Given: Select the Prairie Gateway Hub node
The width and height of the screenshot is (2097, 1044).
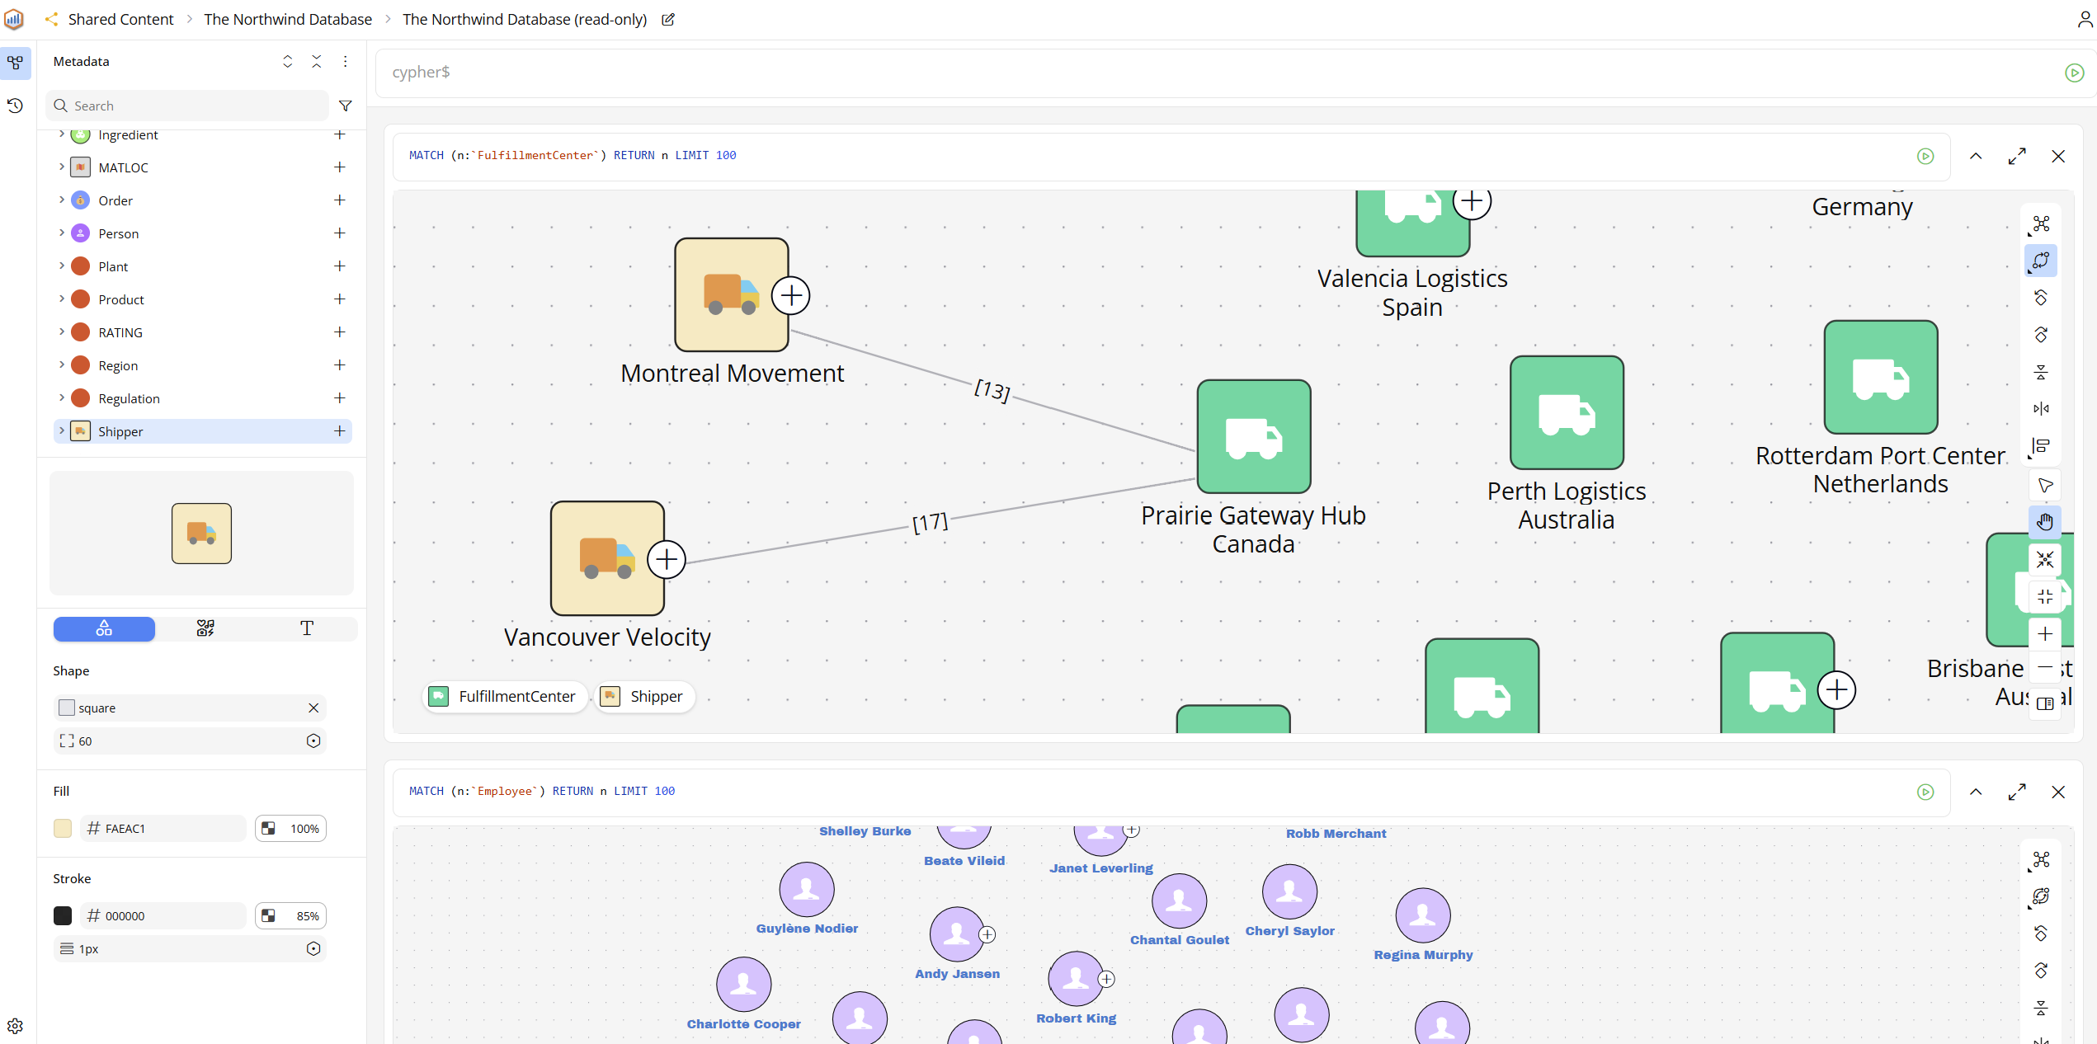Looking at the screenshot, I should (1254, 436).
